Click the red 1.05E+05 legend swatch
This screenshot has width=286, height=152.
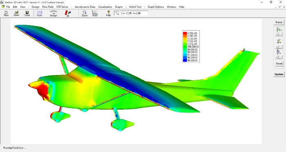[185, 33]
